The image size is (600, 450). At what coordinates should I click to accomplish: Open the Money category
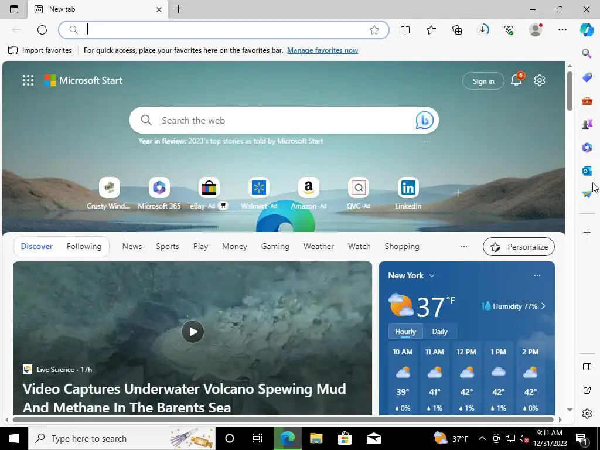coord(234,247)
